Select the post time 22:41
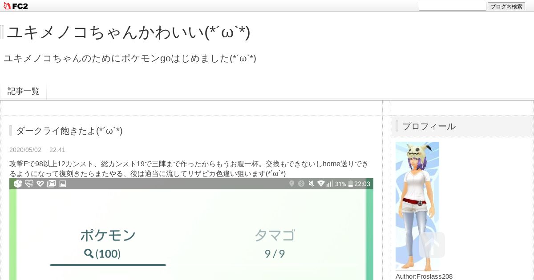Screen dimensions: 534x280 coord(57,150)
